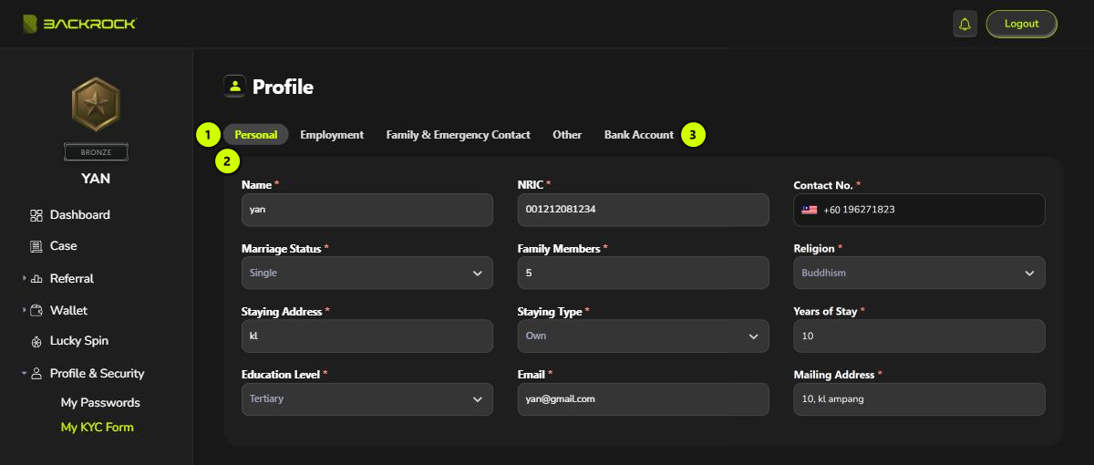
Task: Open the Dashboard page
Action: click(x=80, y=215)
